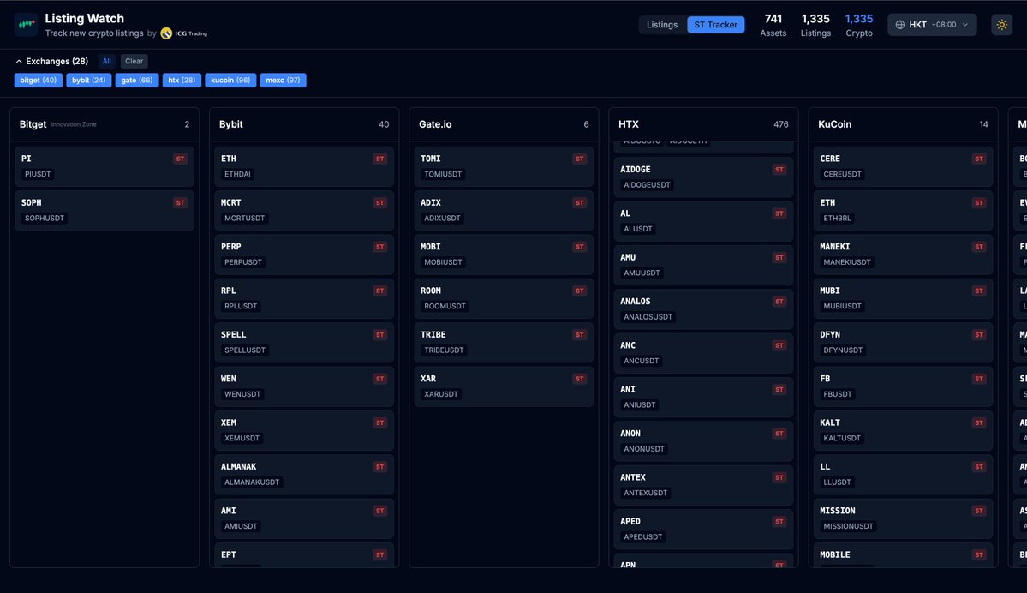This screenshot has width=1027, height=593.
Task: Click the HTX column header
Action: pyautogui.click(x=703, y=124)
